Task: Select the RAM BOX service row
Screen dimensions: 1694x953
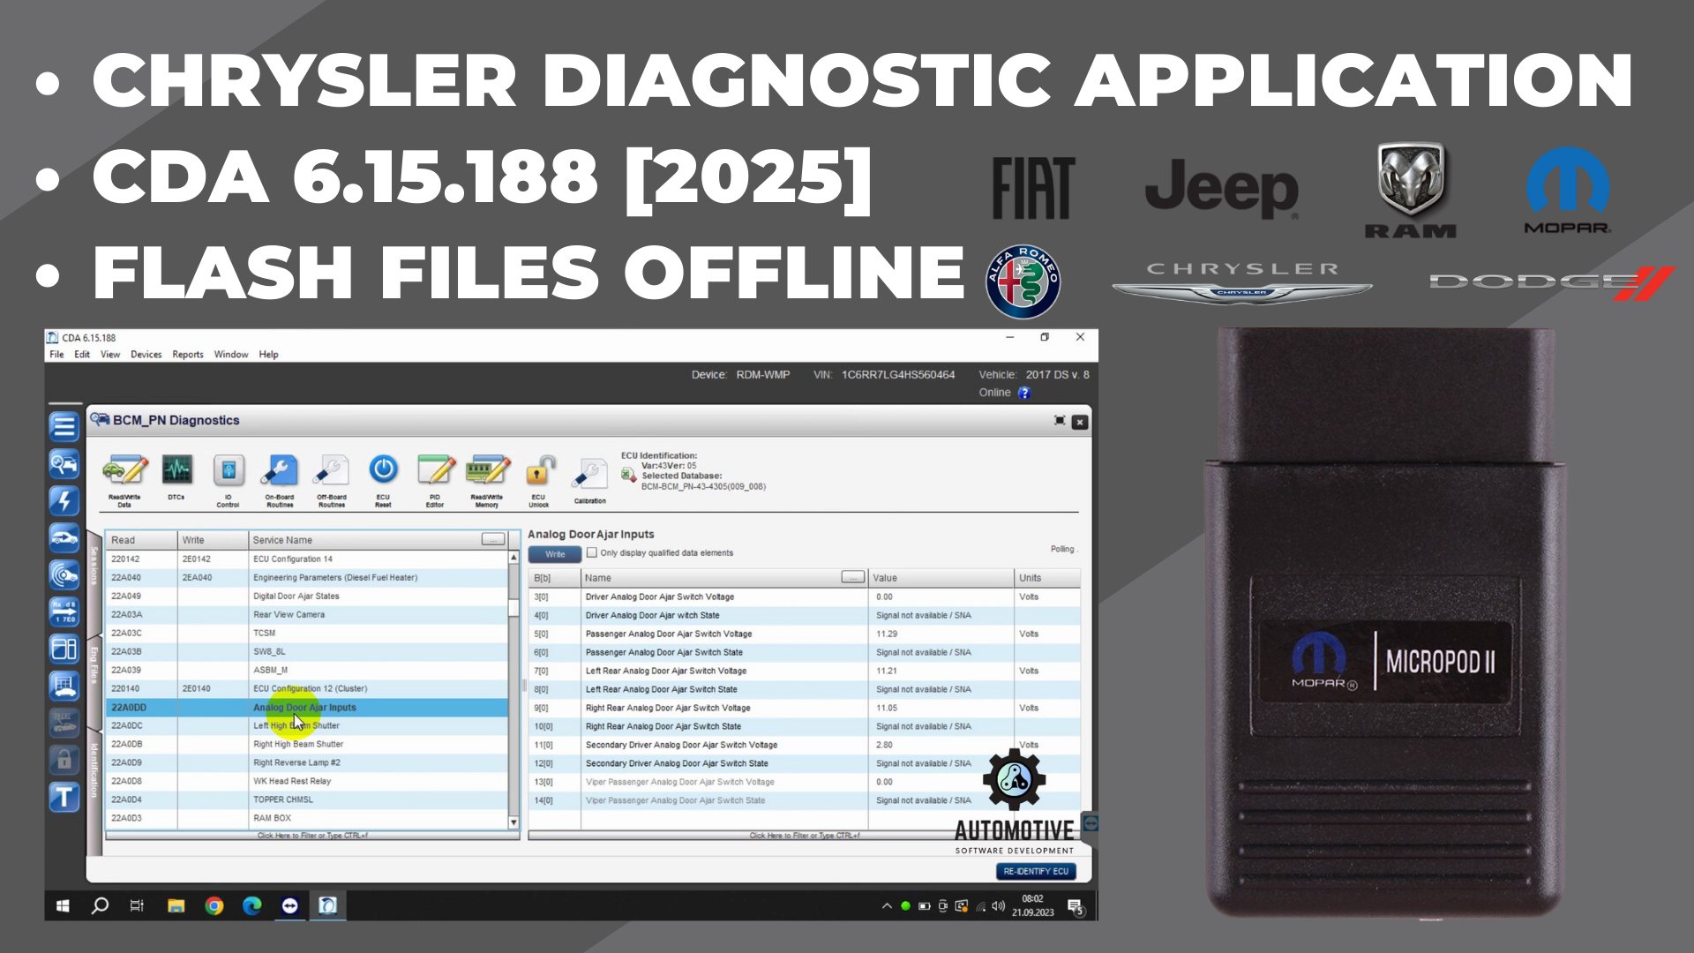Action: pyautogui.click(x=307, y=818)
